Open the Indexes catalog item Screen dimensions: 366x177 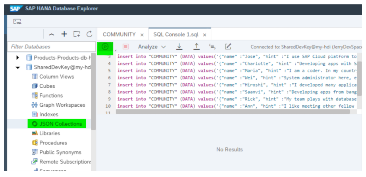[x=49, y=114]
